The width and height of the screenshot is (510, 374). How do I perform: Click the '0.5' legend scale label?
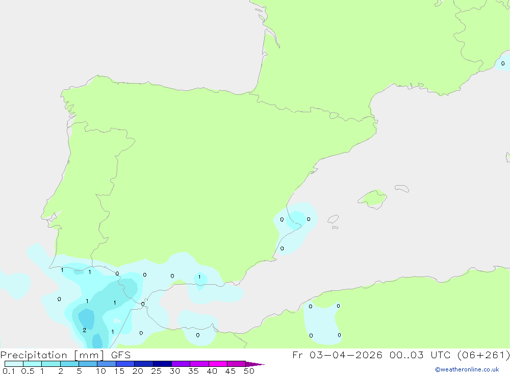(28, 371)
